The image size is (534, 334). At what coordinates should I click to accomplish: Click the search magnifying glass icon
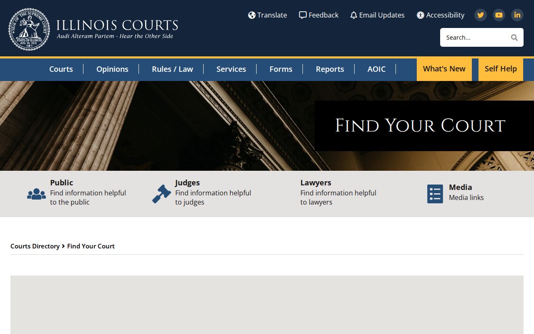tap(514, 38)
